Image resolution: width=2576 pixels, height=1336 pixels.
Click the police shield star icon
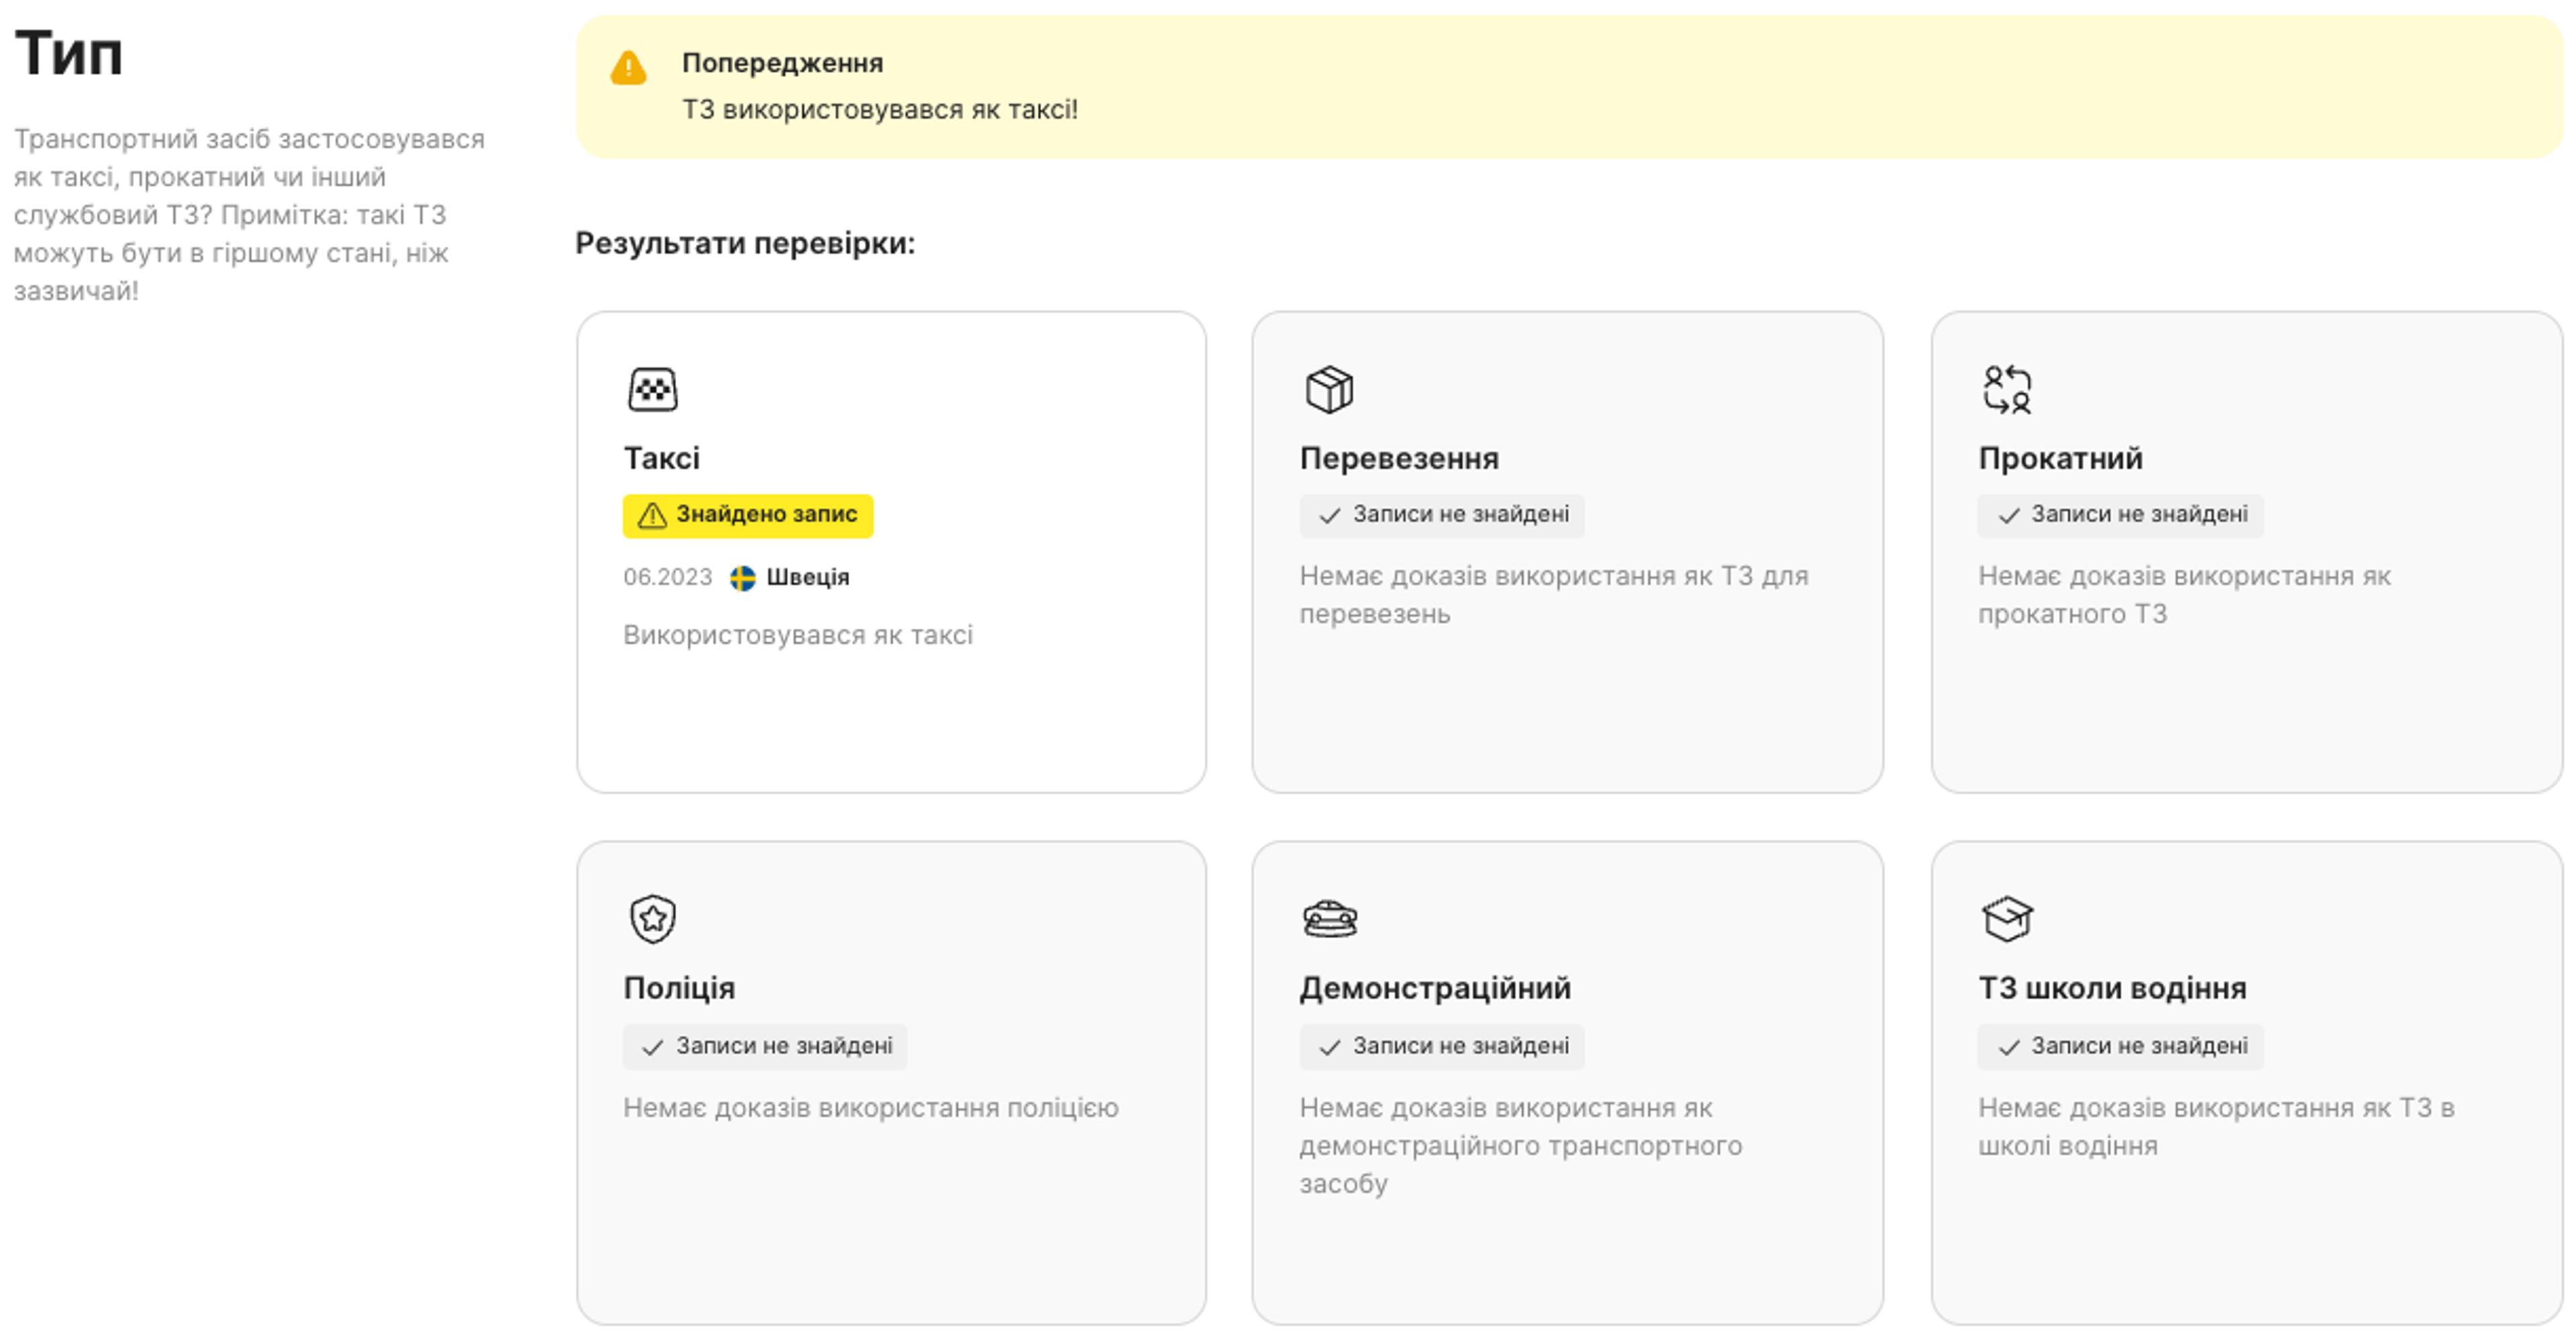pyautogui.click(x=652, y=918)
